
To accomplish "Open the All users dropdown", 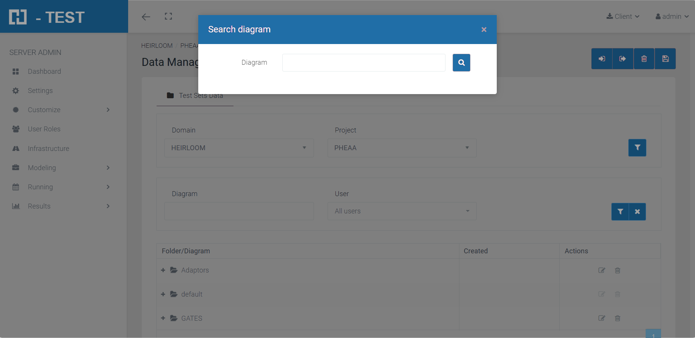I will click(x=402, y=211).
